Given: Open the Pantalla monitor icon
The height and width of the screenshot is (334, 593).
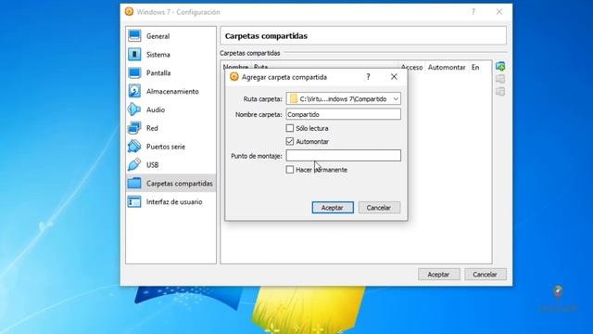Looking at the screenshot, I should (134, 72).
